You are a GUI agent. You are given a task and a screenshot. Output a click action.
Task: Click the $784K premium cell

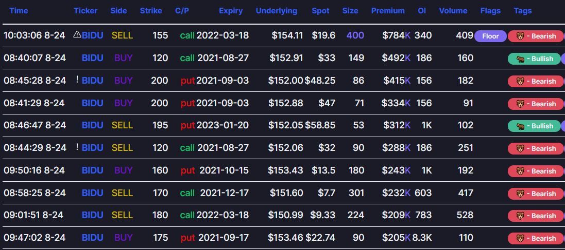[396, 35]
